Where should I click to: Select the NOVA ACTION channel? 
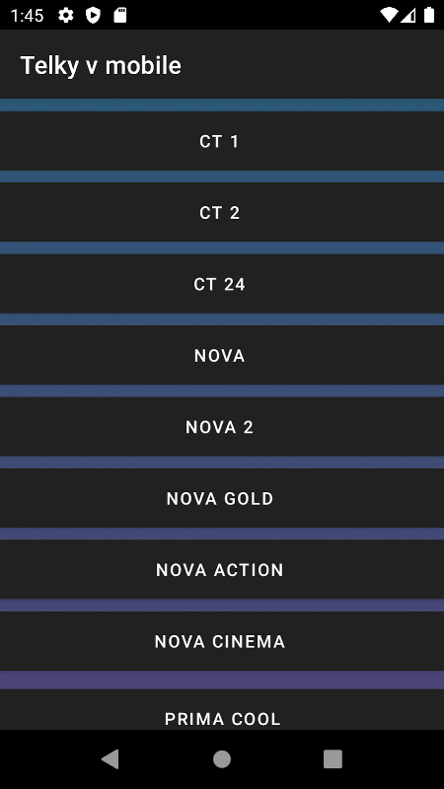tap(222, 570)
